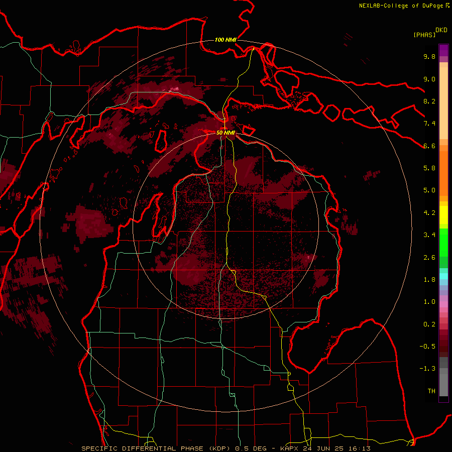The height and width of the screenshot is (452, 452).
Task: Click the 9.0 legend value
Action: click(429, 79)
